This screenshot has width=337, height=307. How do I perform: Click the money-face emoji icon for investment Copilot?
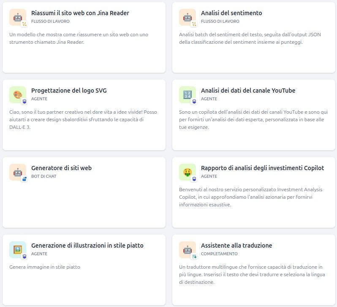187,172
